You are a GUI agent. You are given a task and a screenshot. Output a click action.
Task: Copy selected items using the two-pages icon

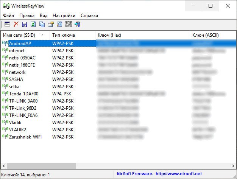click(x=42, y=24)
